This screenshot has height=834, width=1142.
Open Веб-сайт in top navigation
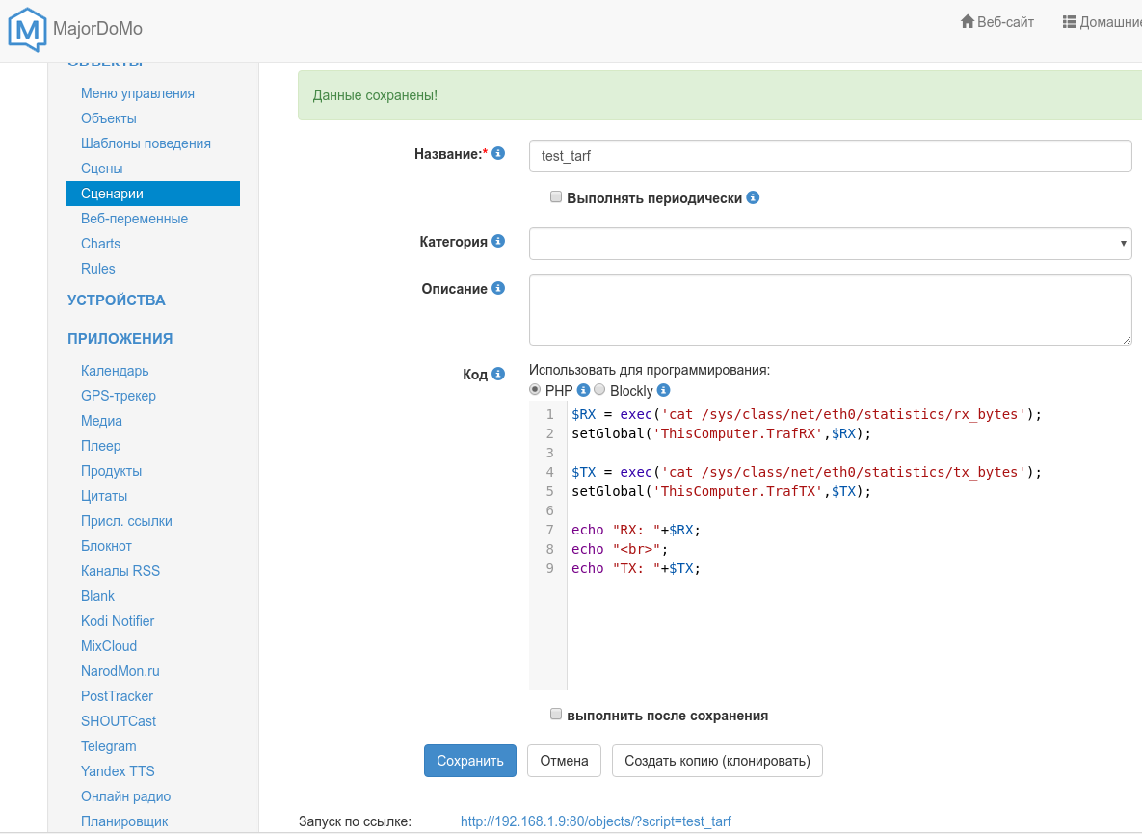tap(997, 22)
